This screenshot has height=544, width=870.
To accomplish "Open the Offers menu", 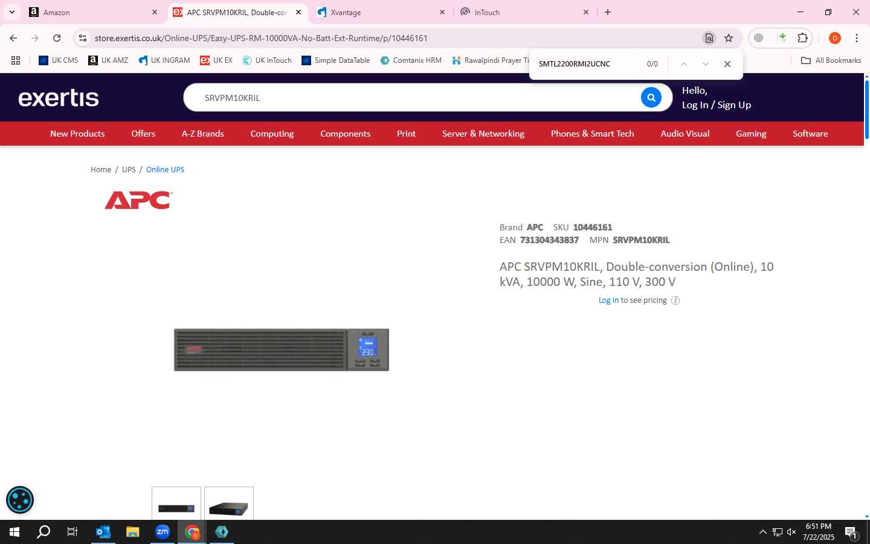I will [143, 134].
